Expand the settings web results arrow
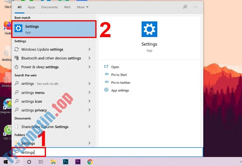 coord(89,84)
